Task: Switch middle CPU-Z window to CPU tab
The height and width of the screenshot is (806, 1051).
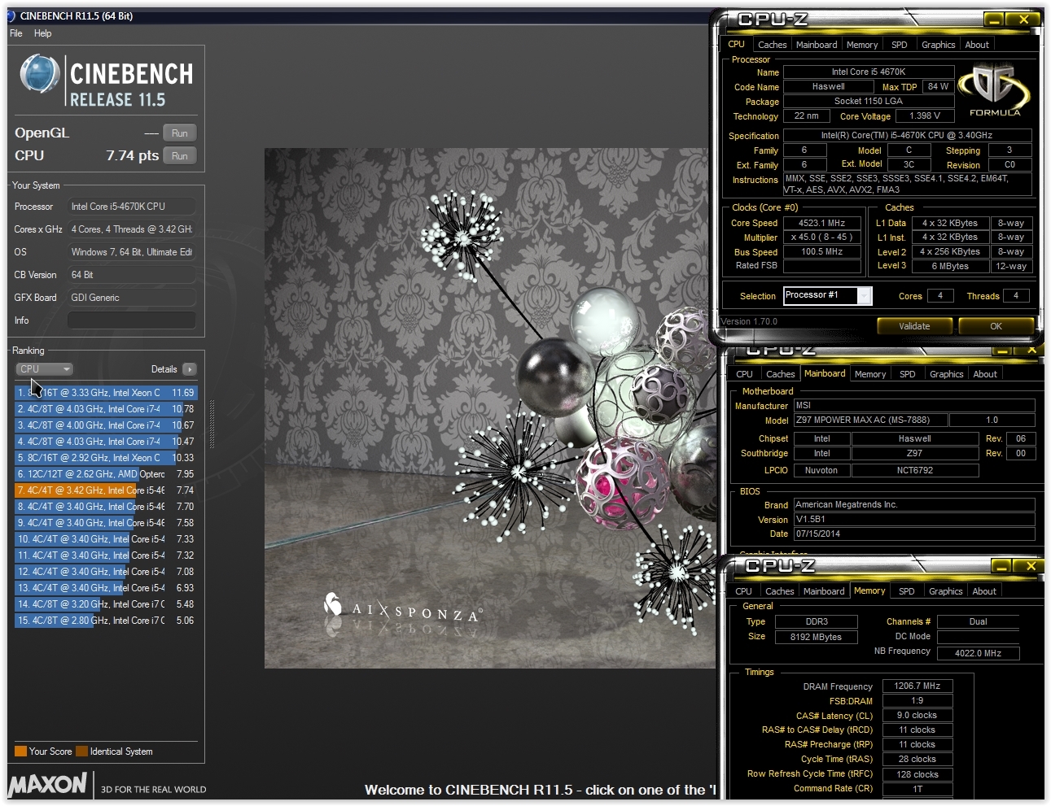Action: (744, 374)
